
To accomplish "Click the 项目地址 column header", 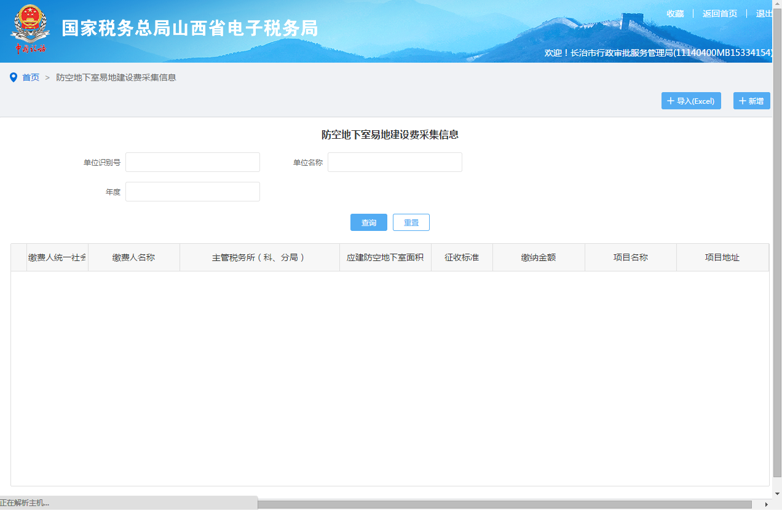I will coord(722,257).
